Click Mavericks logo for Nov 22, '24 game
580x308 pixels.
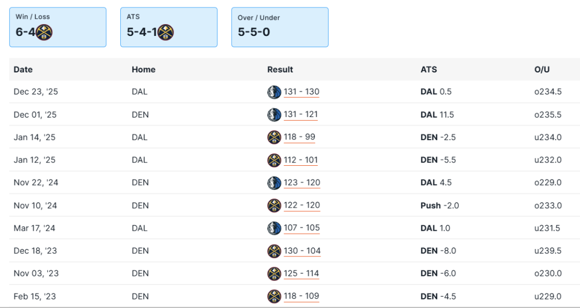(x=274, y=183)
